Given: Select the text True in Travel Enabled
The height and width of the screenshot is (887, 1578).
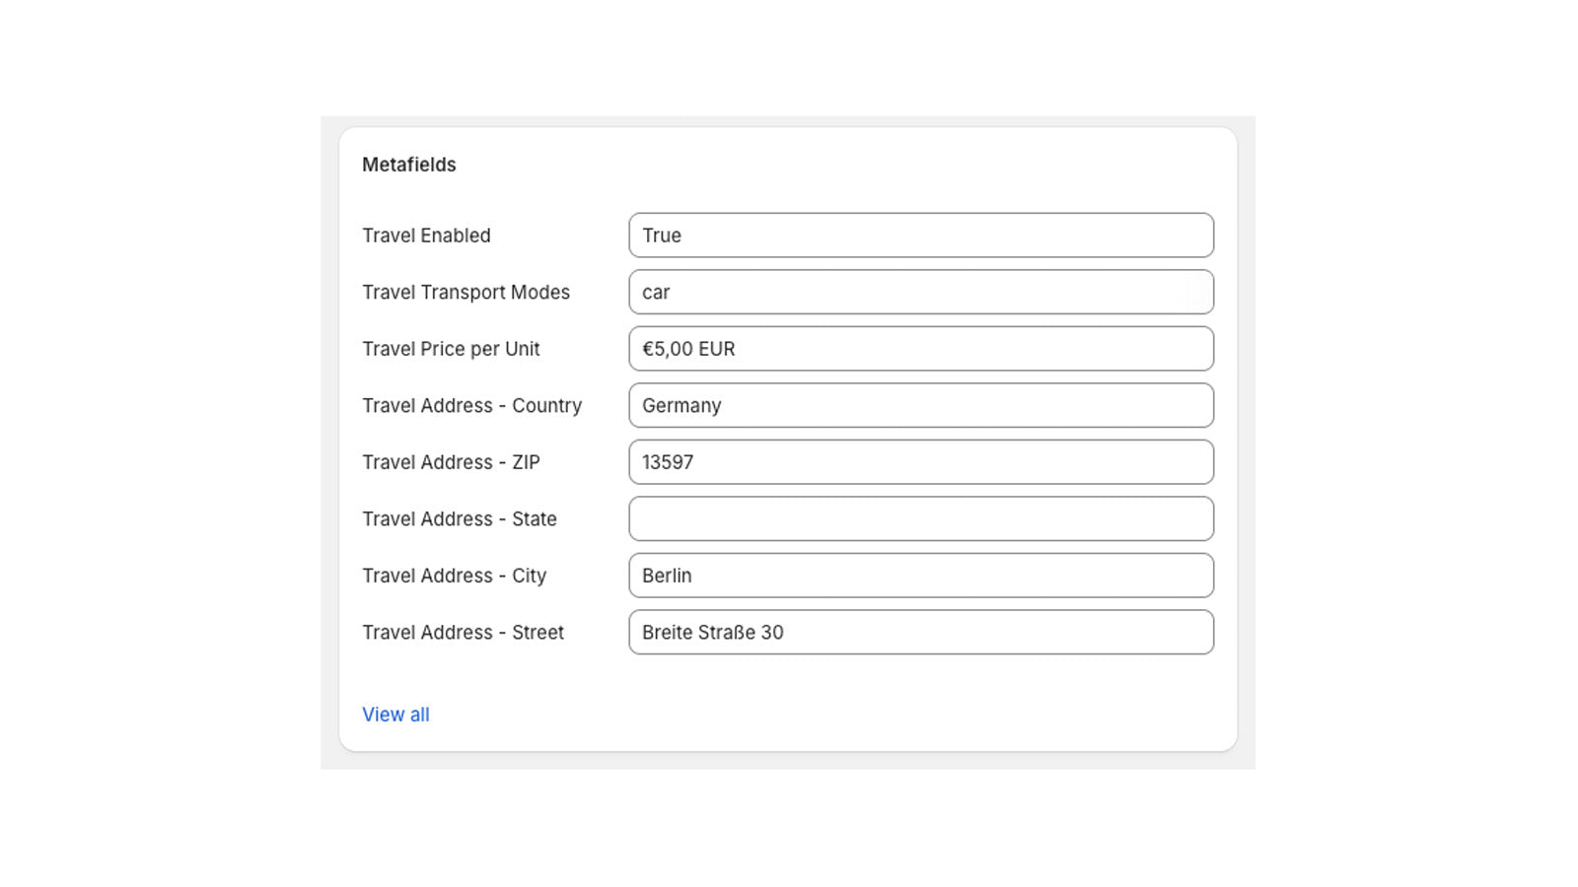Looking at the screenshot, I should point(662,235).
